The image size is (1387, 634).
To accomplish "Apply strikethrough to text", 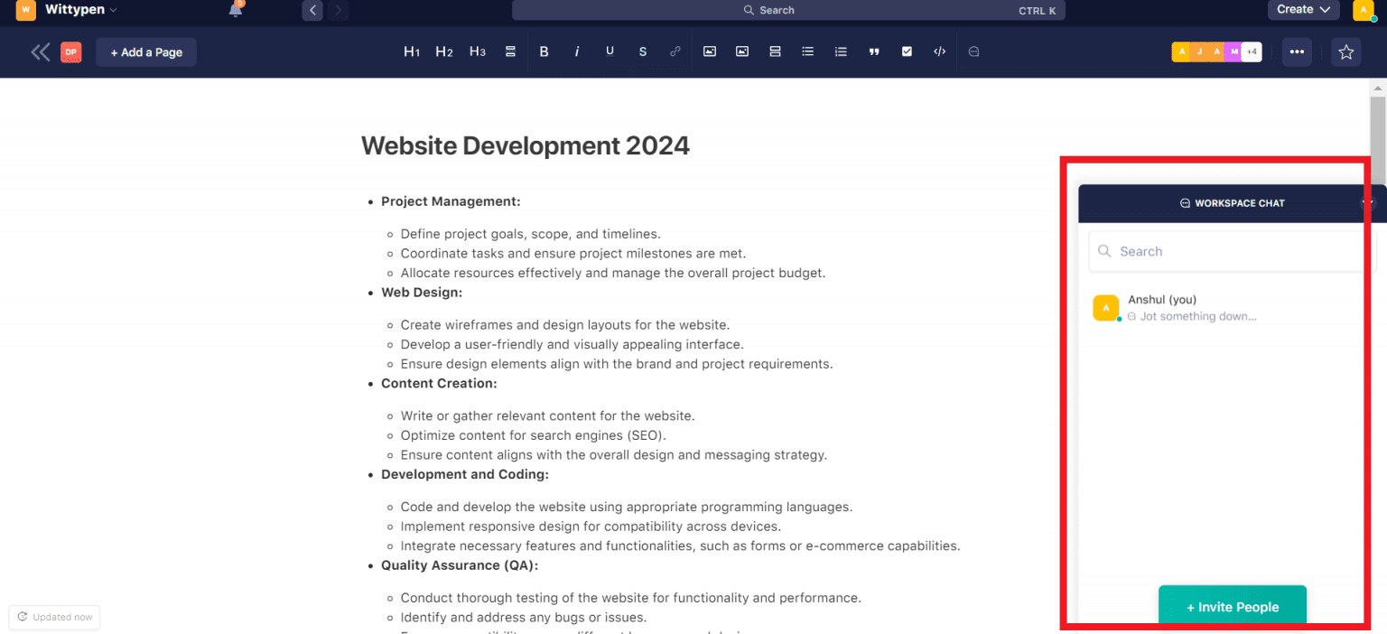I will [642, 51].
